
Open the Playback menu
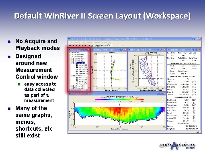[x=97, y=42]
